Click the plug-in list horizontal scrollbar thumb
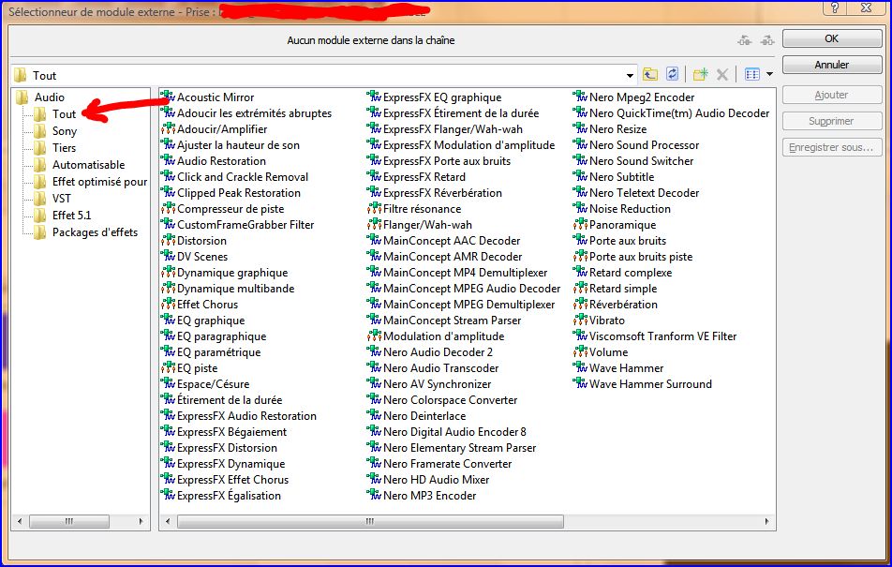This screenshot has height=567, width=892. tap(370, 521)
